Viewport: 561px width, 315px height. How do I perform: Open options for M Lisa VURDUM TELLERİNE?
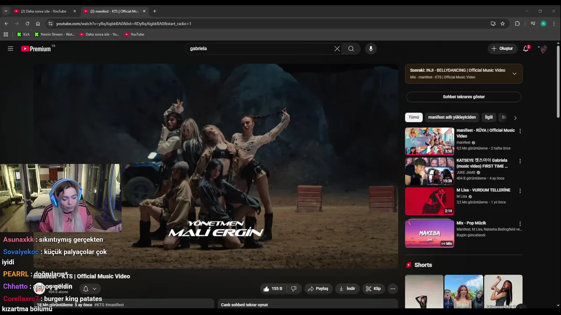pyautogui.click(x=520, y=191)
